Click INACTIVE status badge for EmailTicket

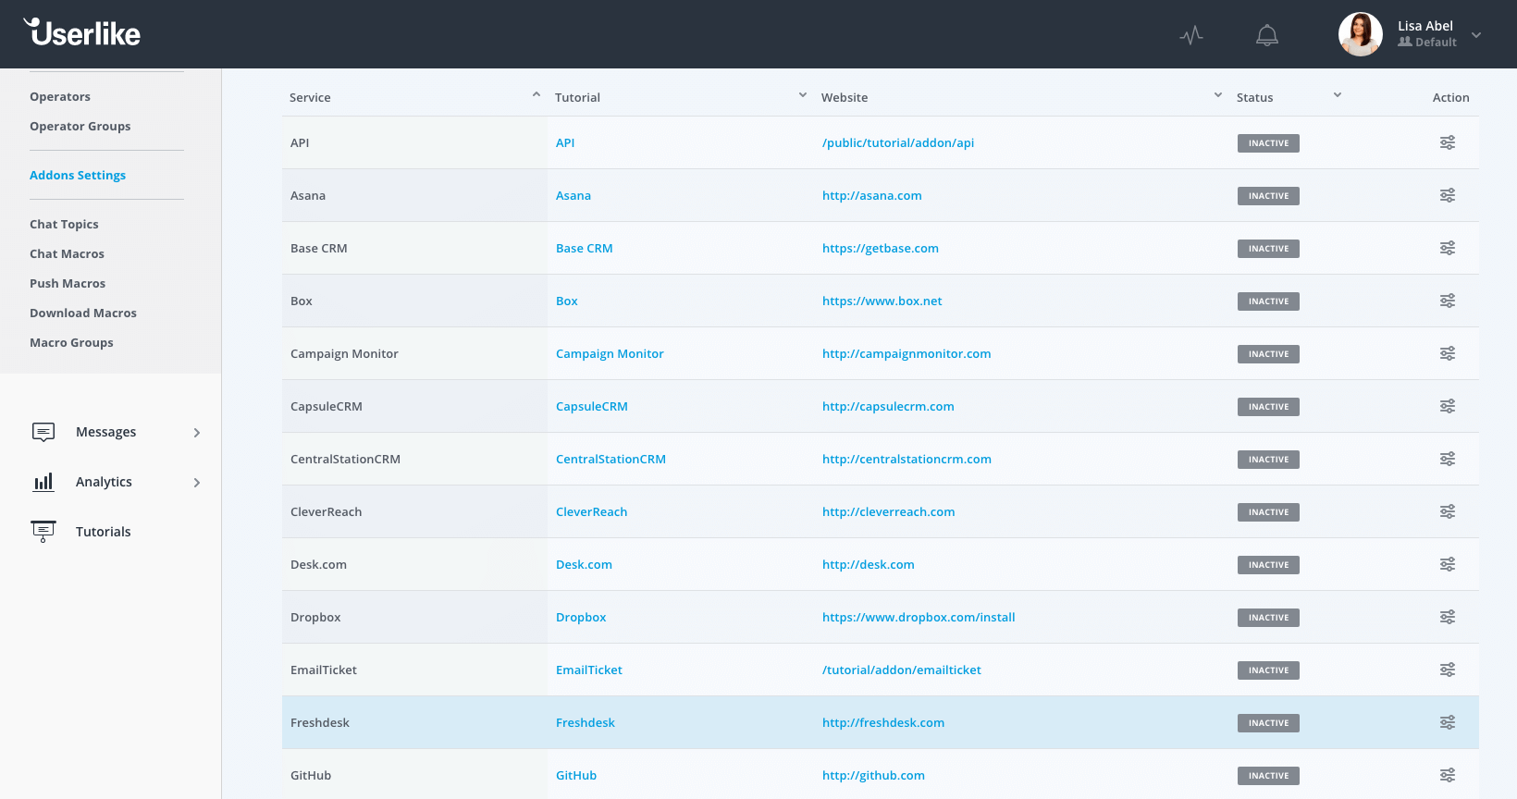(x=1268, y=670)
